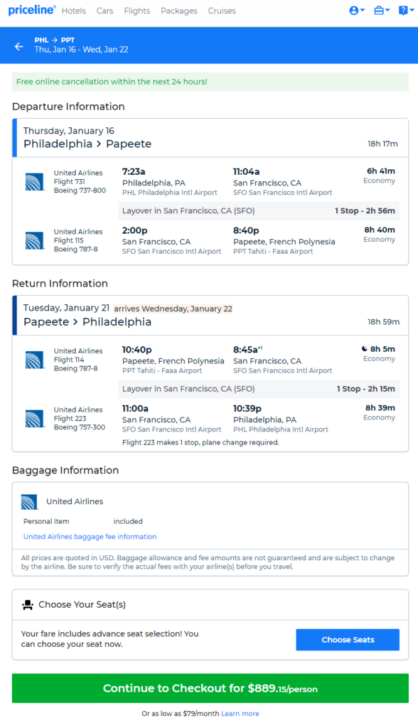This screenshot has width=418, height=728.
Task: Open the Packages navigation item
Action: tap(179, 11)
